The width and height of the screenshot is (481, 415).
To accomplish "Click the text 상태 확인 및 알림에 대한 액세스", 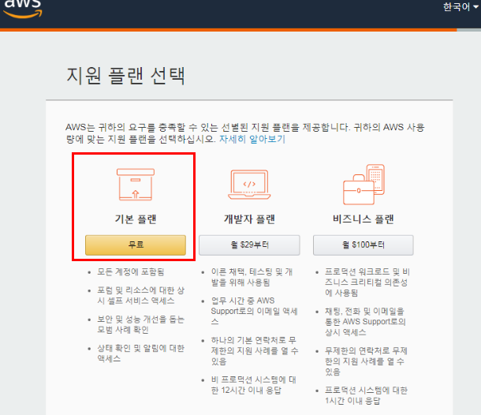I will click(x=141, y=353).
